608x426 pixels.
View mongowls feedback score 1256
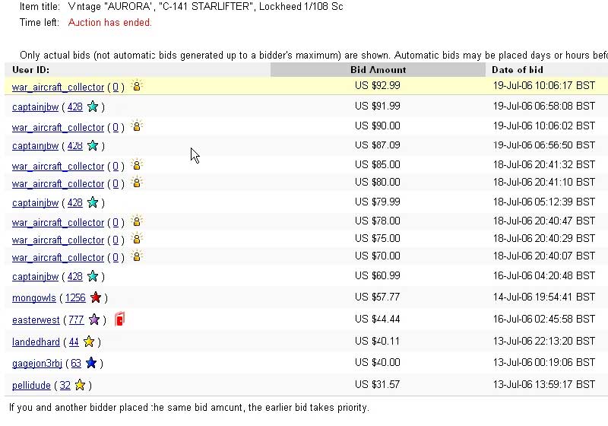click(x=75, y=298)
